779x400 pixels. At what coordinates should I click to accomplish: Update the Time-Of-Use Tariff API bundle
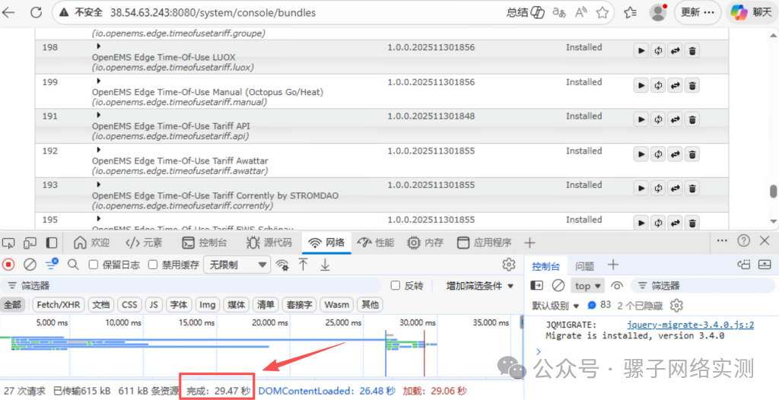coord(675,119)
